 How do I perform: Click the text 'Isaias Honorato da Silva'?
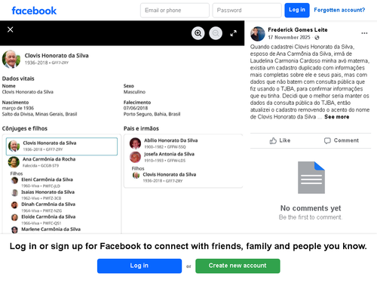(48, 192)
